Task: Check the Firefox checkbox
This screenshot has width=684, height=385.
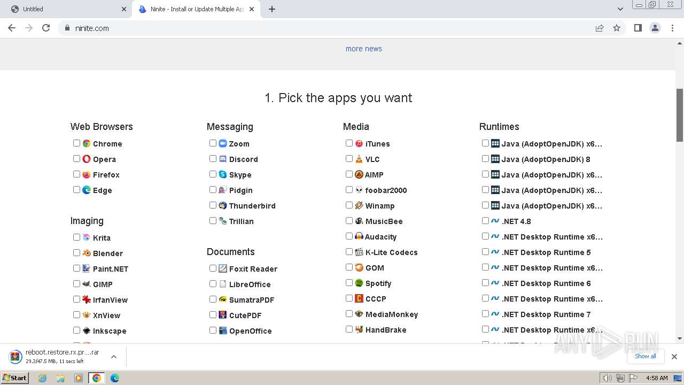Action: 77,174
